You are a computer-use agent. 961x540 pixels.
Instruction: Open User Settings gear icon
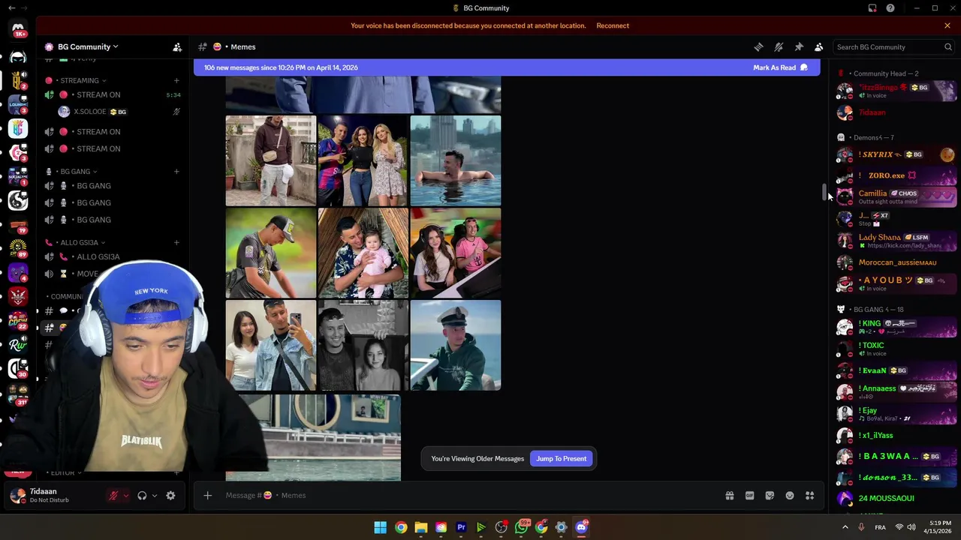coord(170,496)
